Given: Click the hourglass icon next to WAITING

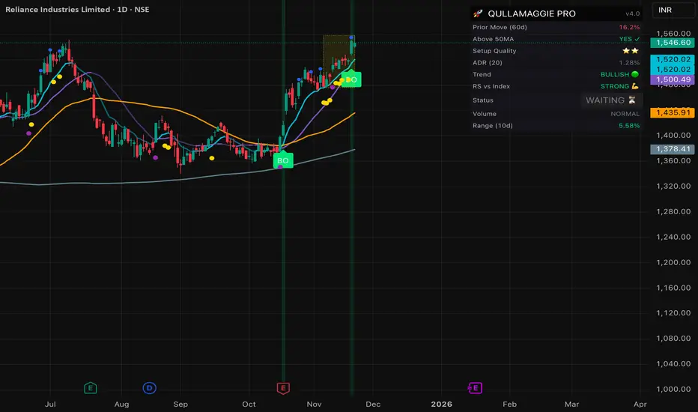Looking at the screenshot, I should click(631, 100).
